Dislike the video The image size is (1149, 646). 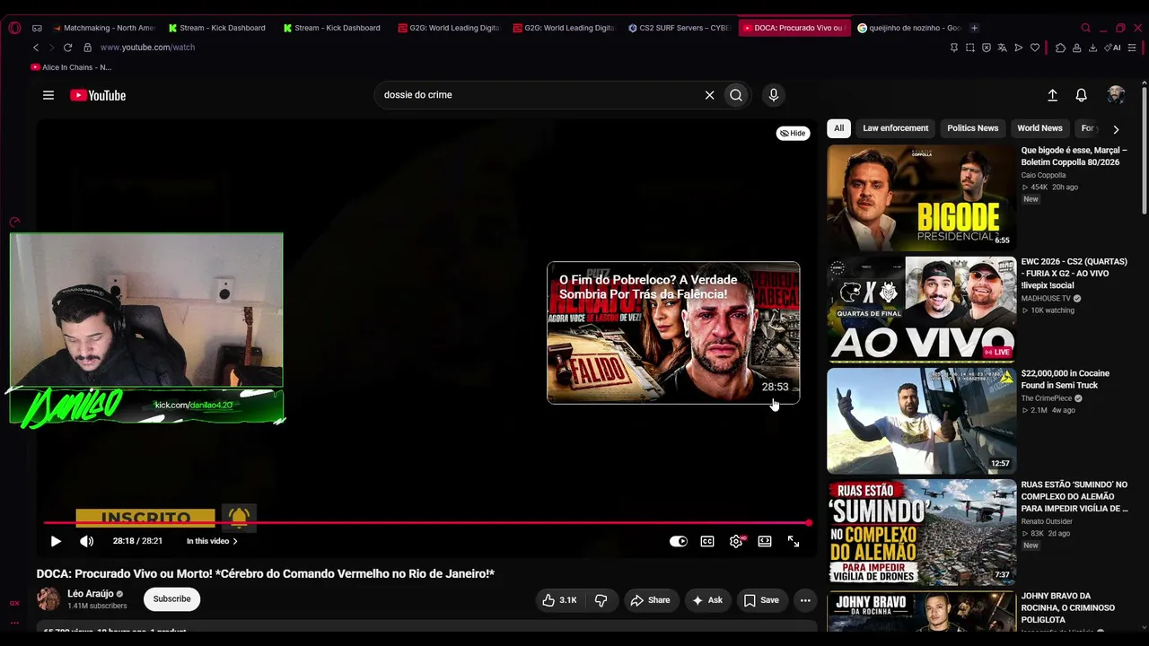click(601, 600)
